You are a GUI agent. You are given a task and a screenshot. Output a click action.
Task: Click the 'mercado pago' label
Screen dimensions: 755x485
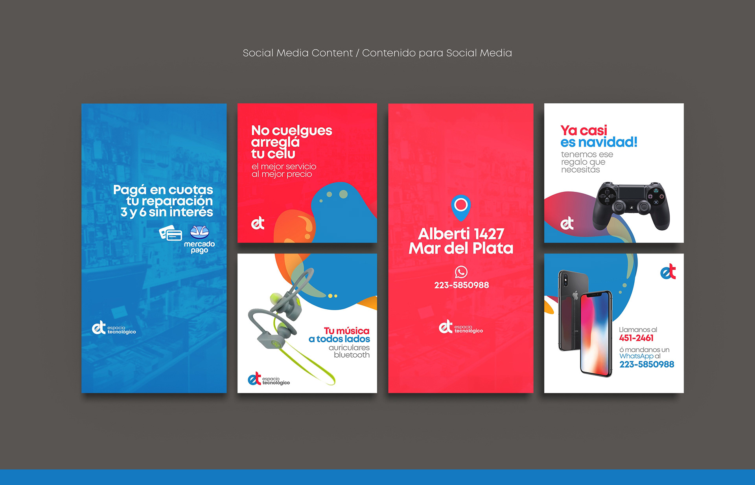click(199, 247)
